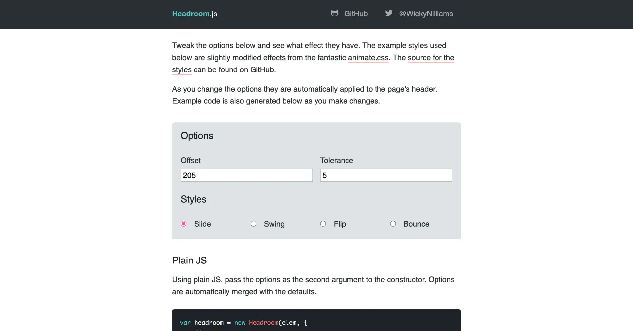Click the Twitter bird icon

389,13
